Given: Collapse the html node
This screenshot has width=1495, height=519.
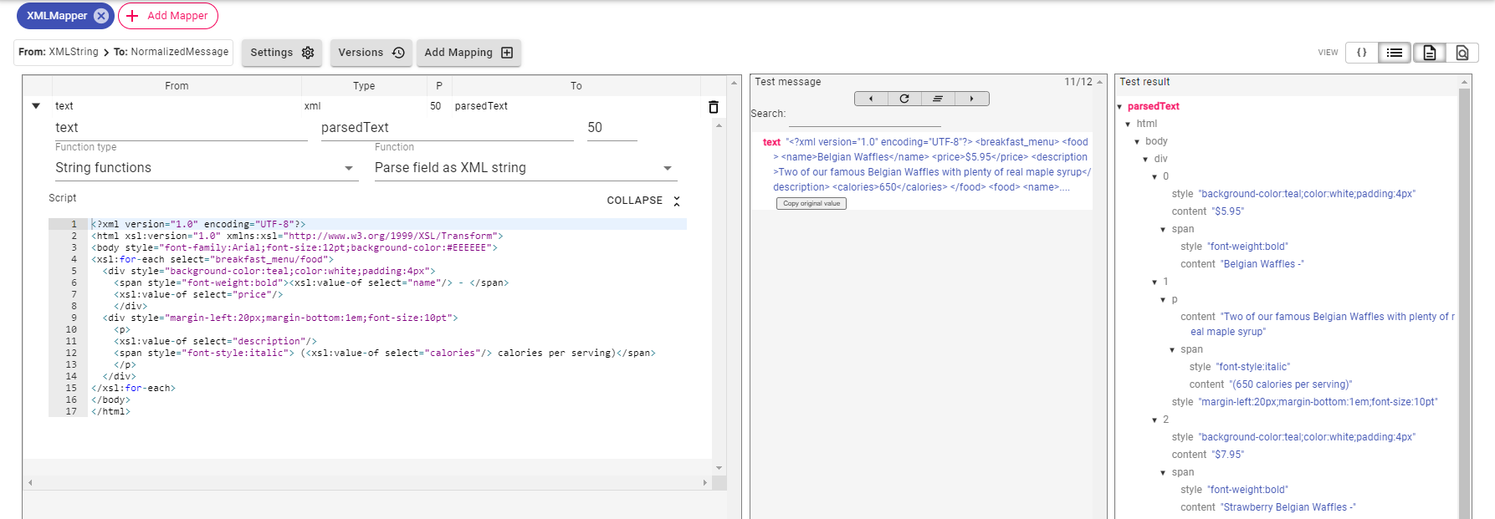Looking at the screenshot, I should click(x=1128, y=125).
